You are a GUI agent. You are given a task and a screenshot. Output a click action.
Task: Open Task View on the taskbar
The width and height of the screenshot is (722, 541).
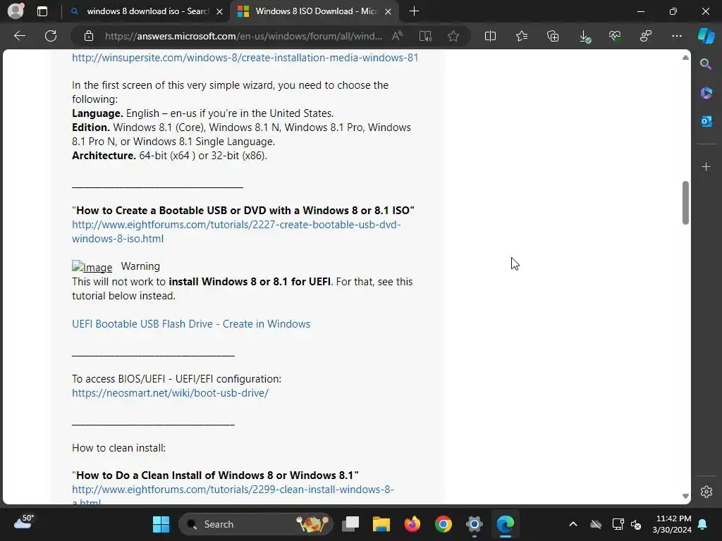pos(350,524)
